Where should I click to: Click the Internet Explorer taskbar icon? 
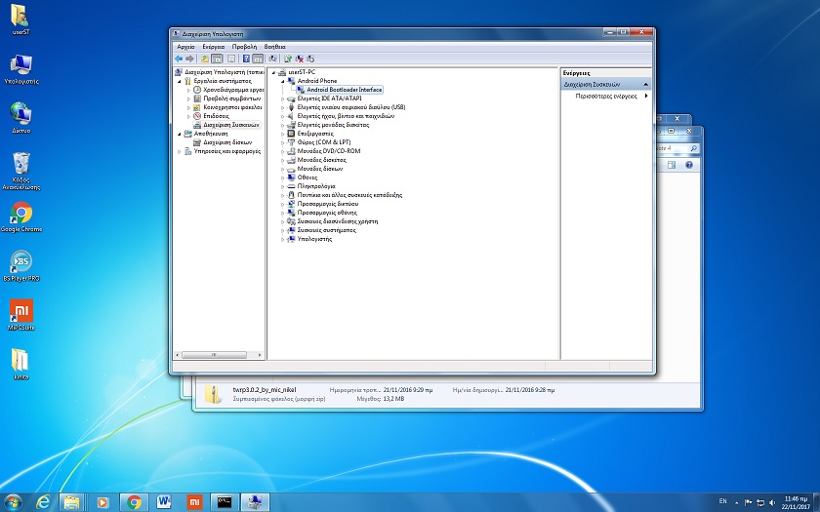tap(43, 501)
